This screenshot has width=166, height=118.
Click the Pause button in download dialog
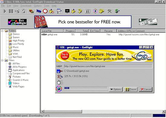[x=131, y=90]
